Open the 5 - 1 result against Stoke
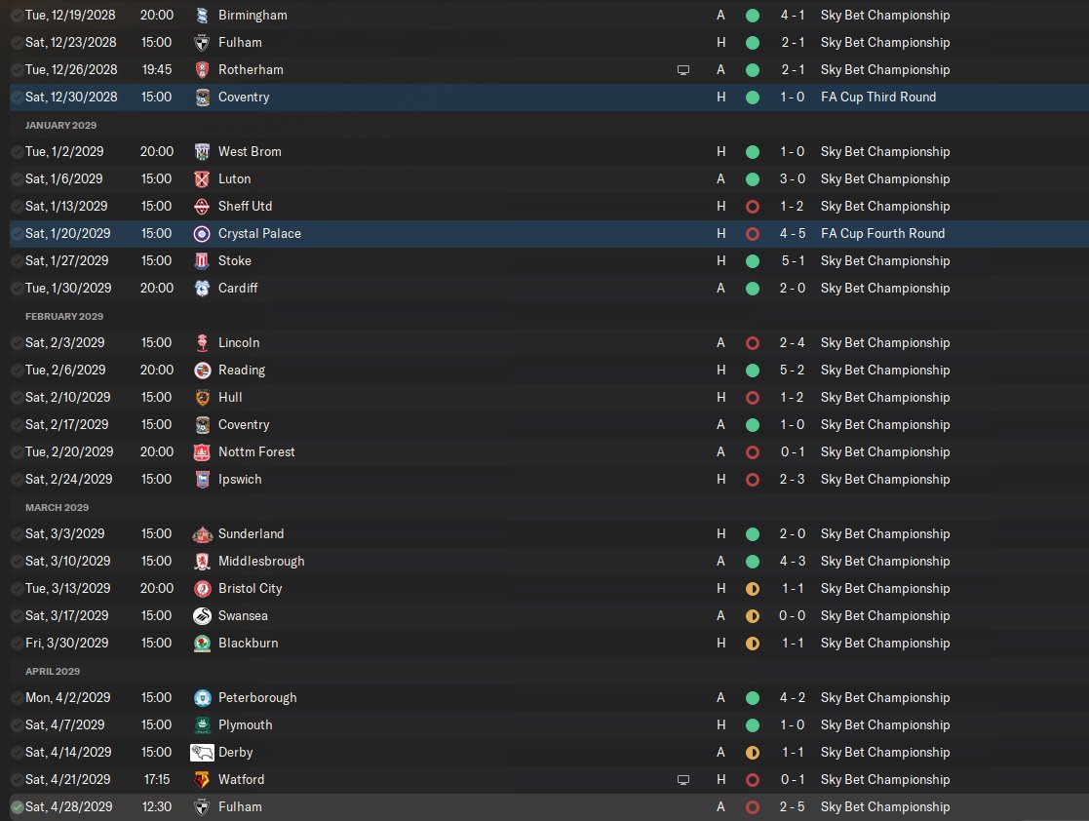This screenshot has height=821, width=1089. click(792, 261)
